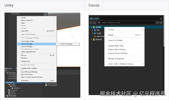Screen dimensions: 169x100
Task: Click the Search Name or UUID field
Action: (x=126, y=23)
